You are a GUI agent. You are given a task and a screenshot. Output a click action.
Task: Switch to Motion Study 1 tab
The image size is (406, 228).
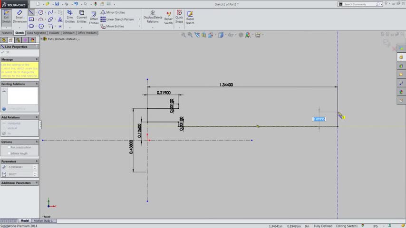43,221
